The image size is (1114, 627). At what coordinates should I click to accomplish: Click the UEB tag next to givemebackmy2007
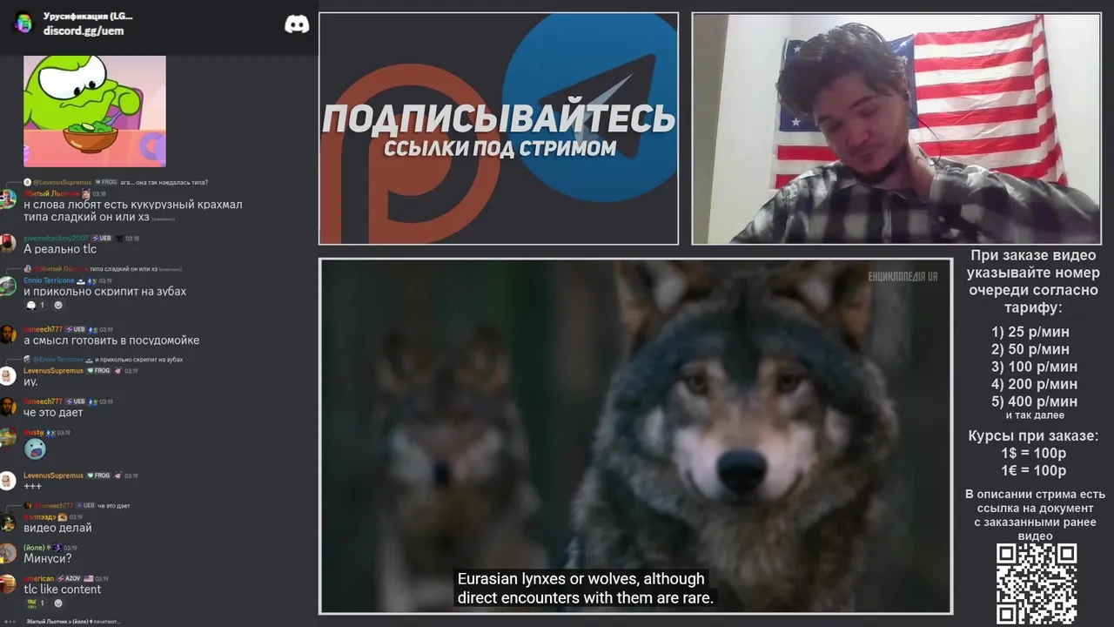[x=103, y=239]
